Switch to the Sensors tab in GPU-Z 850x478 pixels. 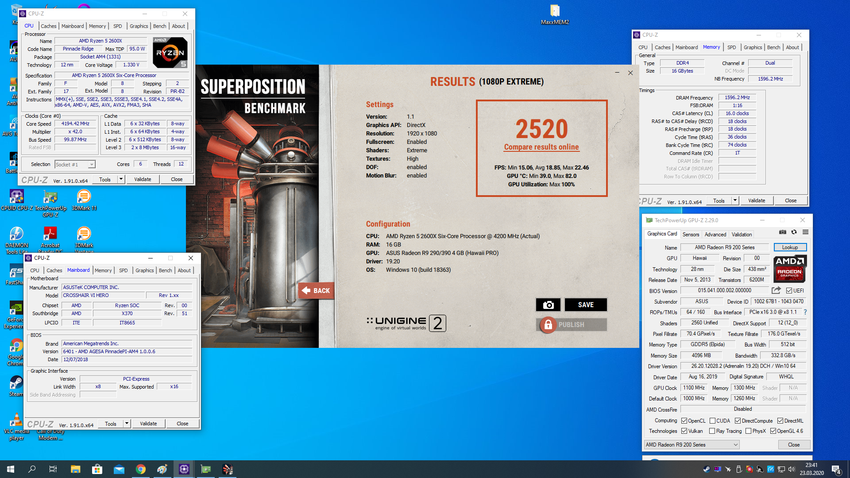click(691, 235)
